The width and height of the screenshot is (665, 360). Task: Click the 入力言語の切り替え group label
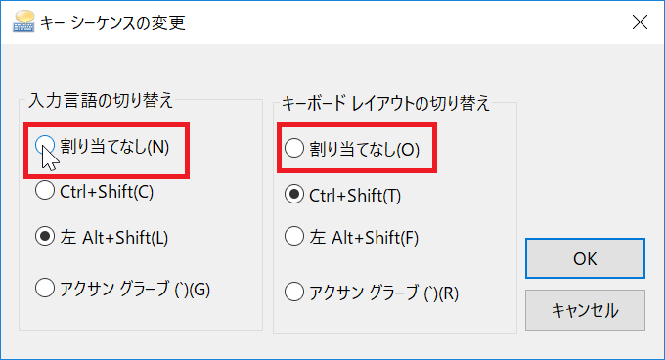[x=101, y=101]
